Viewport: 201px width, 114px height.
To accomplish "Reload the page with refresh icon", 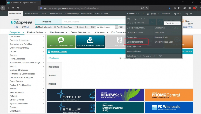I will point(13,8).
